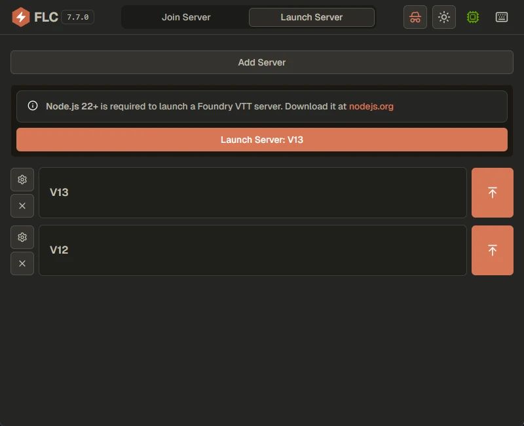Open the green CPU chip tool
The width and height of the screenshot is (524, 426).
point(473,17)
